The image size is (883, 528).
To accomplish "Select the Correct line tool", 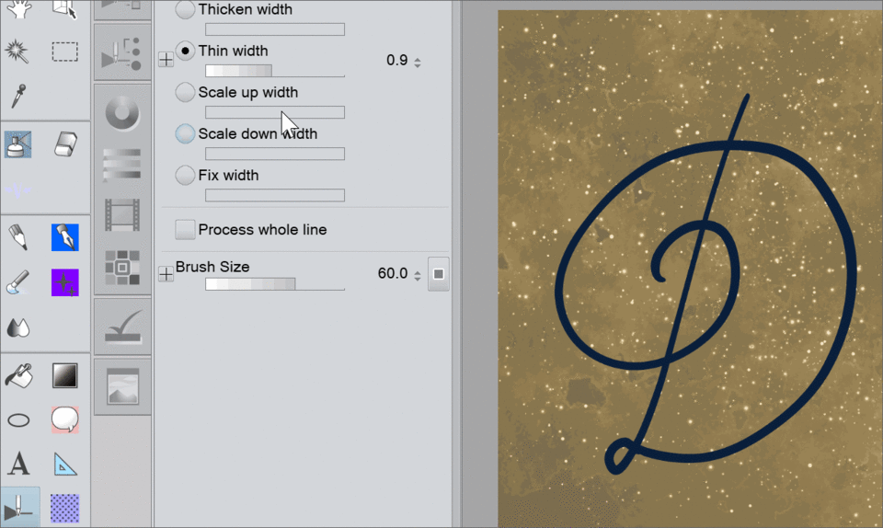I will tap(19, 507).
